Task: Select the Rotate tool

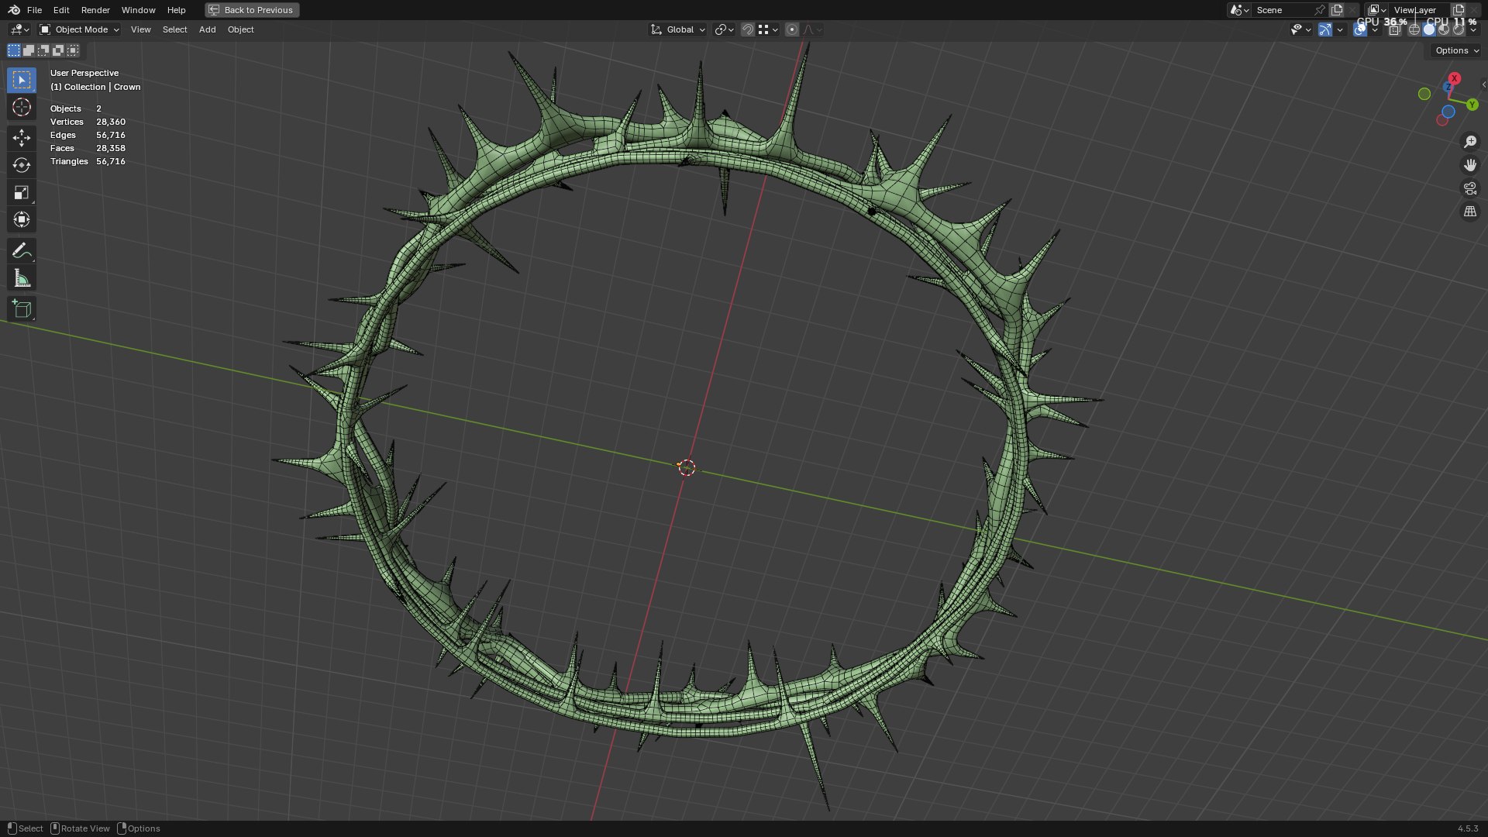Action: click(x=22, y=165)
